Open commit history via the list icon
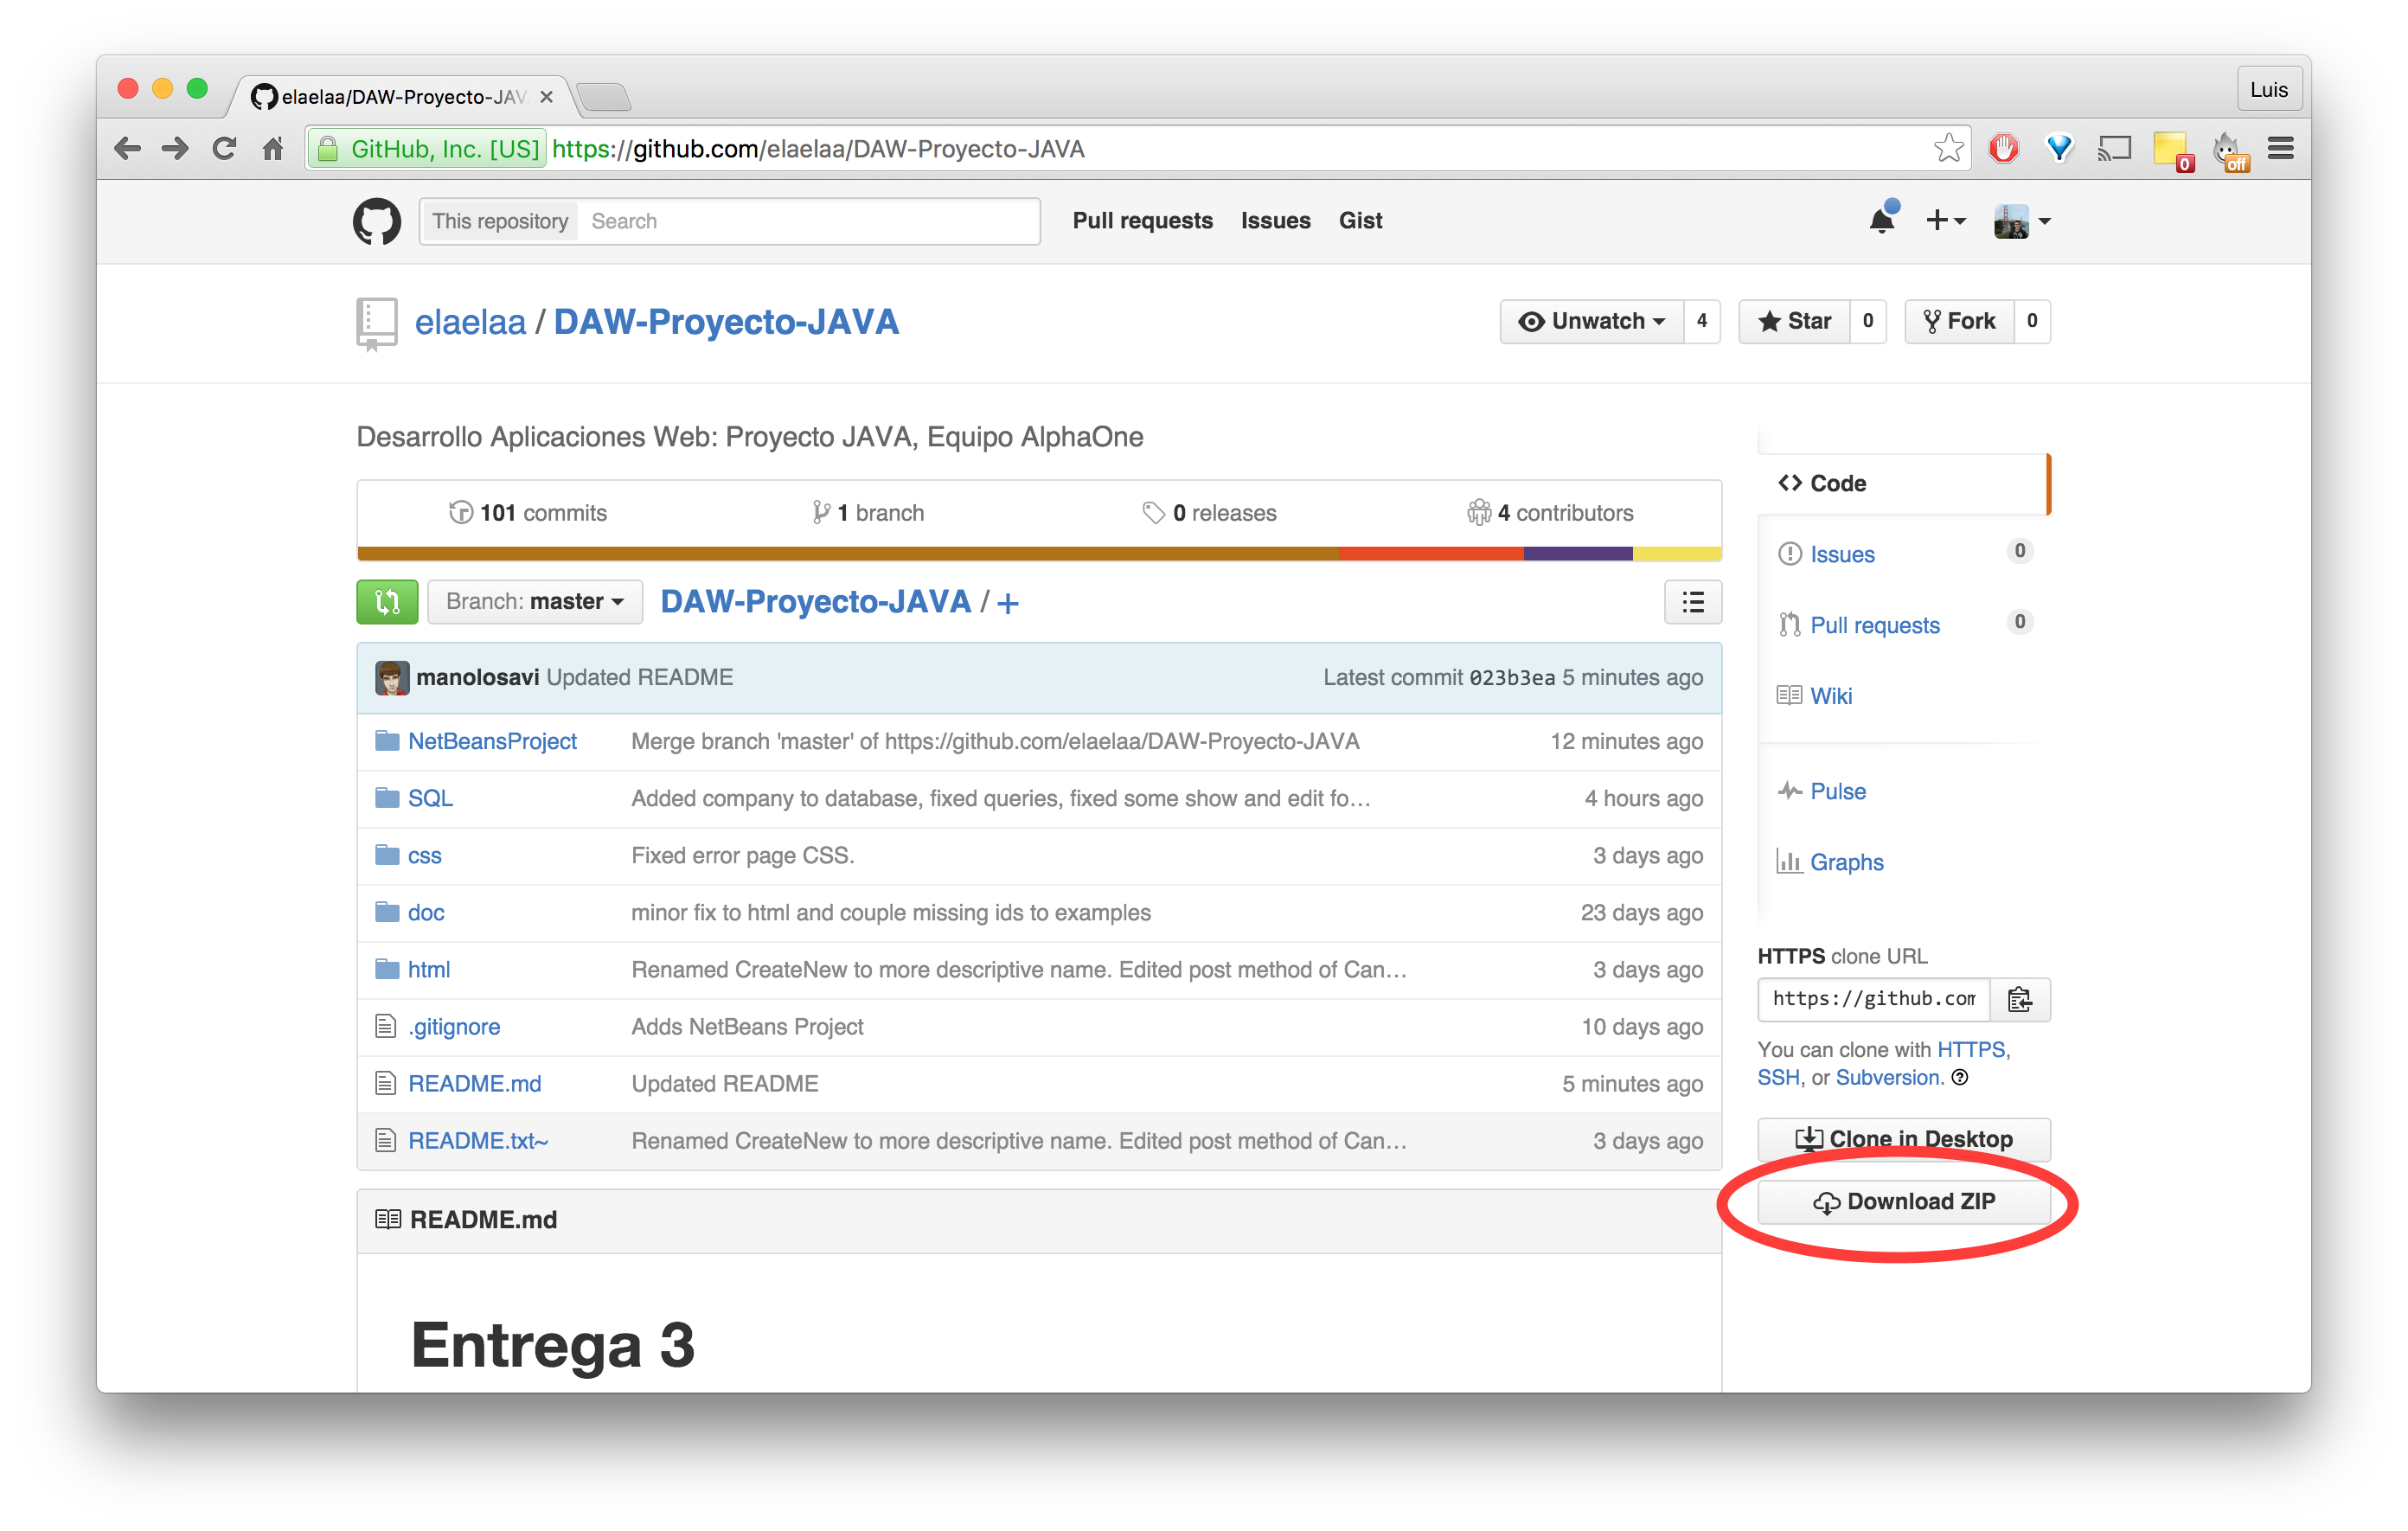Screen dimensions: 2408x1531 click(x=1692, y=601)
